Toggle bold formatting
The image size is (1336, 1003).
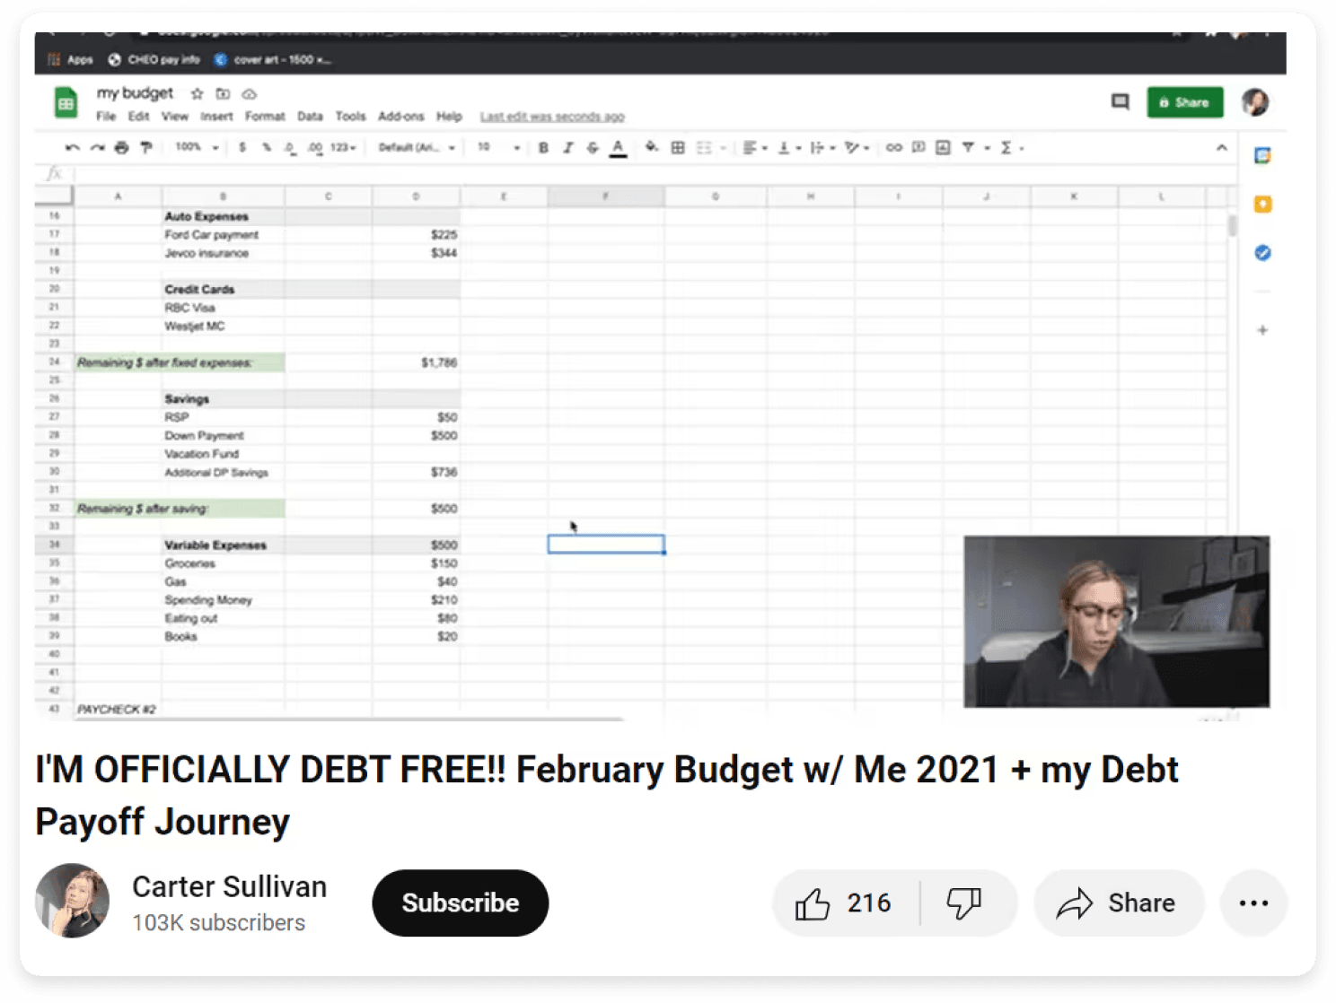(543, 147)
